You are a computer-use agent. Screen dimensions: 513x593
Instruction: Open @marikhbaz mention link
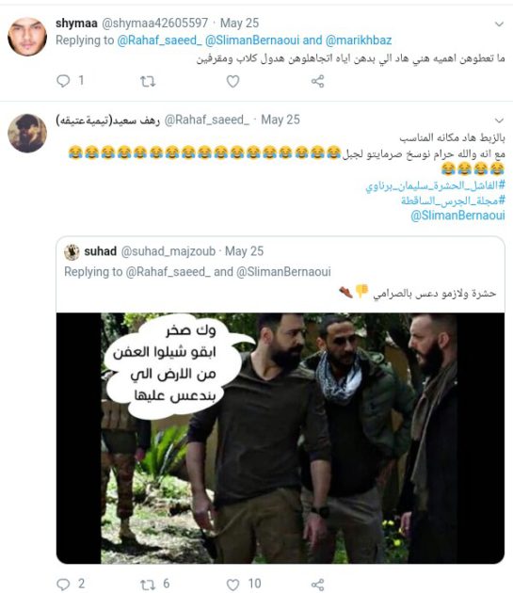click(359, 40)
